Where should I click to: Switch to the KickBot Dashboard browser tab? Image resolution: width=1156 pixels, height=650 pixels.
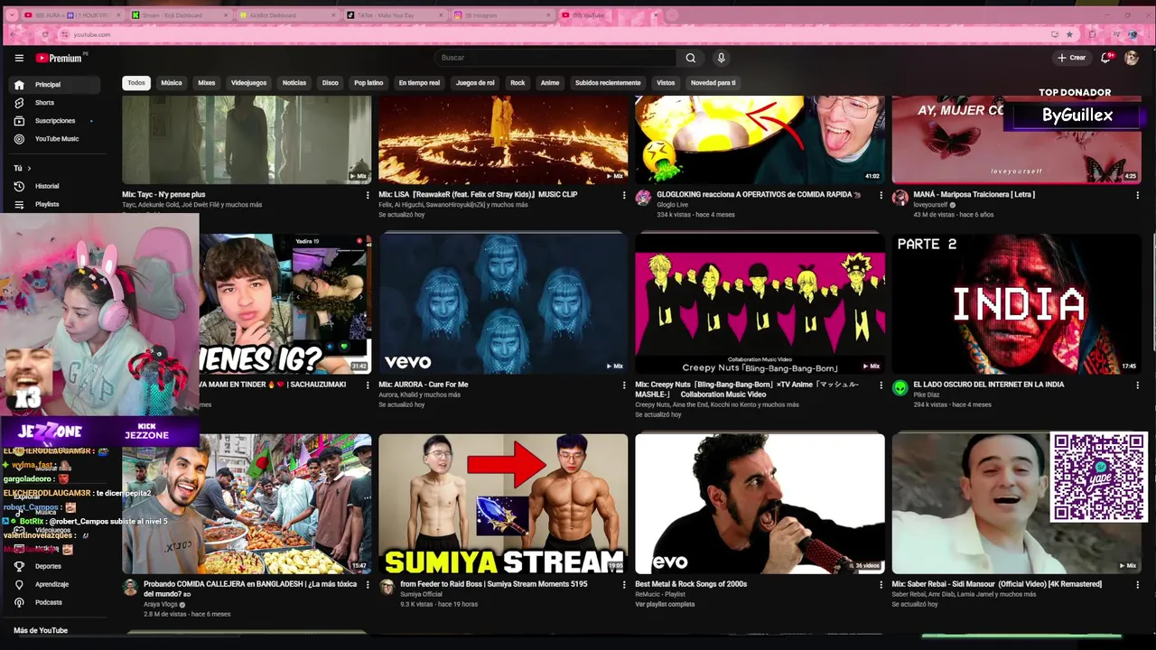pos(289,15)
